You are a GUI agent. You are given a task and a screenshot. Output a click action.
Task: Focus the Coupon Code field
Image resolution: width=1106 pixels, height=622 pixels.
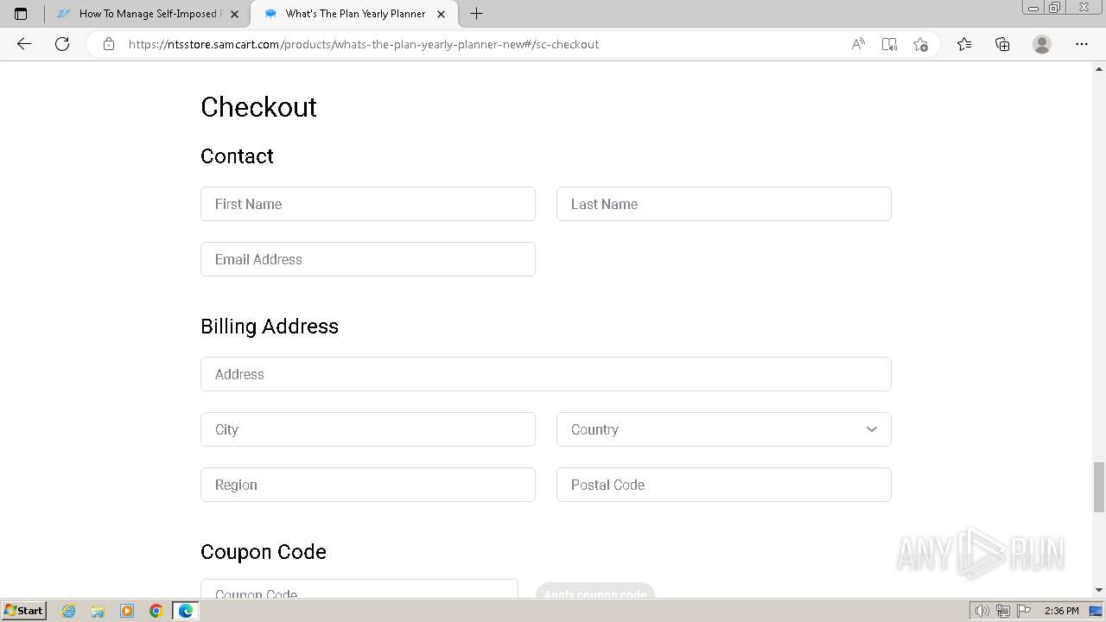click(359, 589)
